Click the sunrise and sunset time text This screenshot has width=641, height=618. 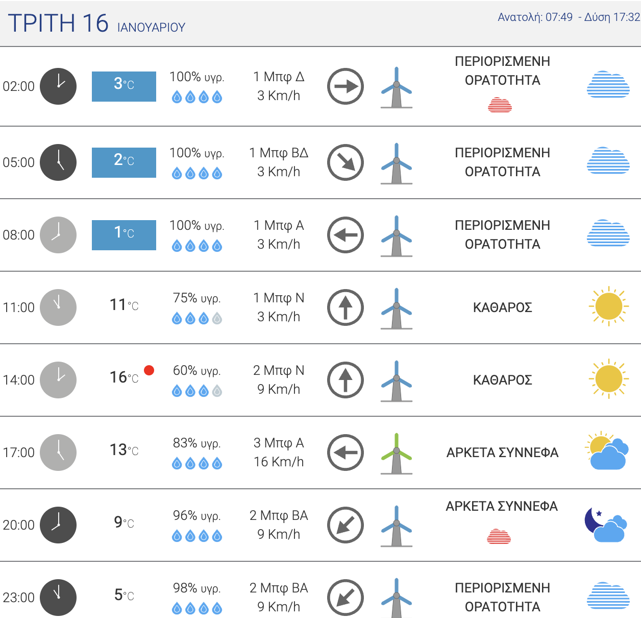click(x=569, y=17)
